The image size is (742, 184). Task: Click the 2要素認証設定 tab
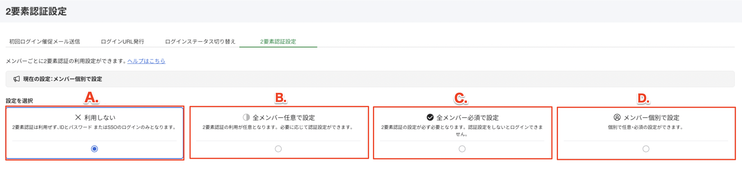coord(278,41)
